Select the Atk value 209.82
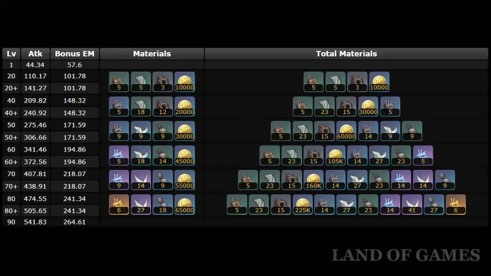The height and width of the screenshot is (276, 491). click(35, 101)
